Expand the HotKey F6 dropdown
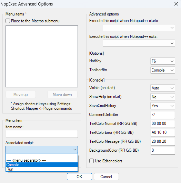 click(163, 61)
